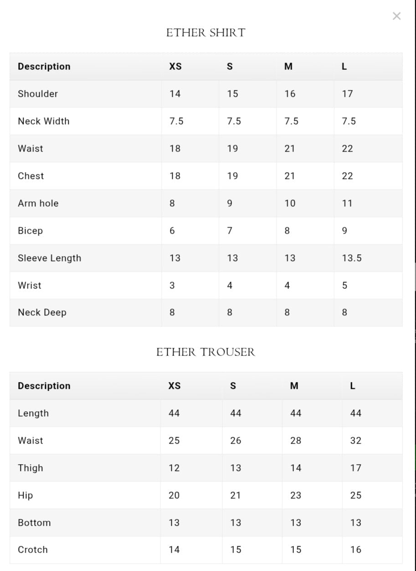
Task: Click the 13.5 sleeve length value
Action: click(x=352, y=258)
